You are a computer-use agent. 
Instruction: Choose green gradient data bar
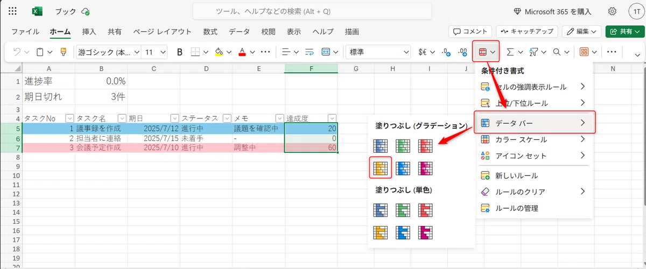pyautogui.click(x=403, y=145)
